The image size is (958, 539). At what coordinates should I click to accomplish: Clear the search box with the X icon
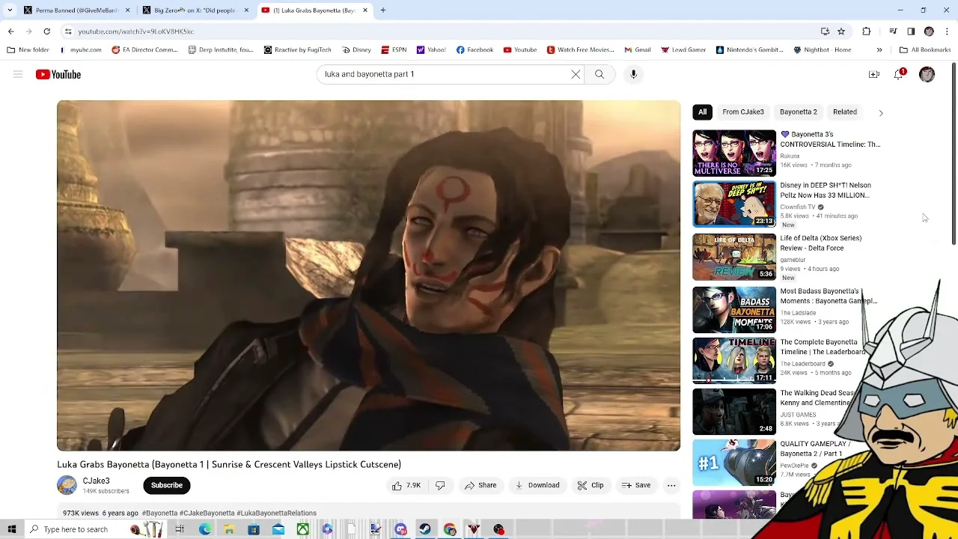click(576, 74)
